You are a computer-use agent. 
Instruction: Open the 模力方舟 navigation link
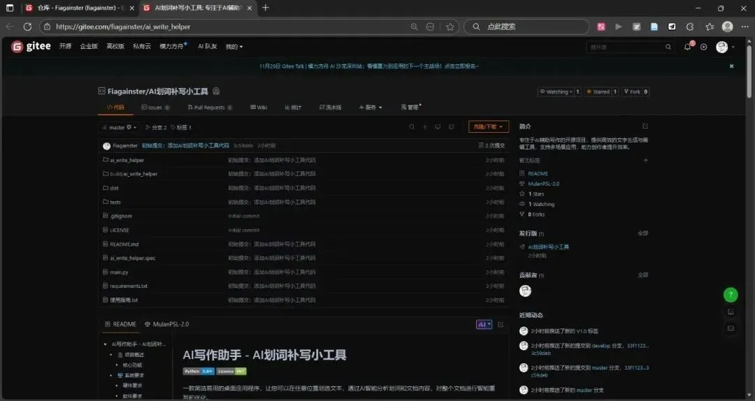click(173, 46)
